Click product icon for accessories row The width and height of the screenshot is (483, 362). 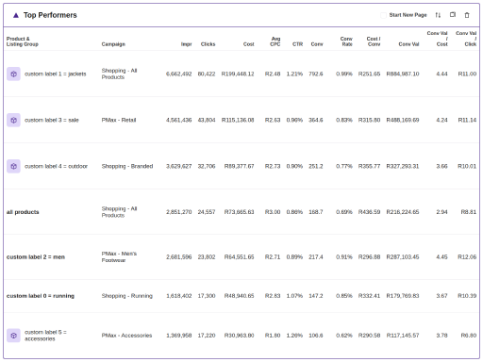[13, 336]
